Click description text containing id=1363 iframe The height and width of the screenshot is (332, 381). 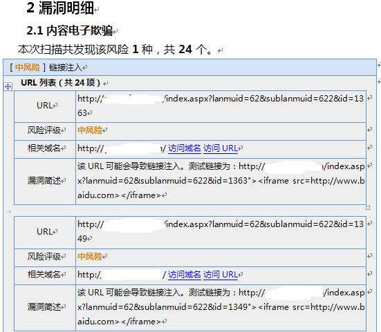click(221, 181)
